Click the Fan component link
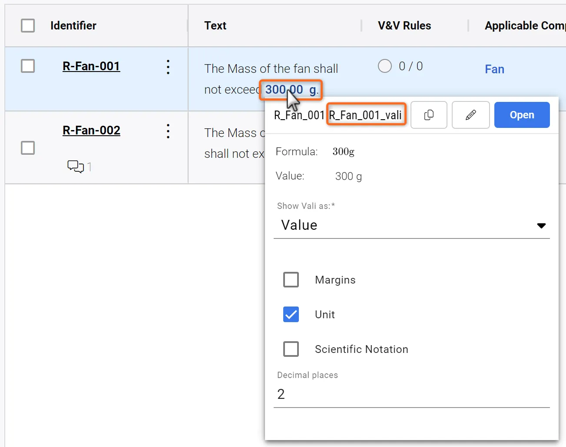The width and height of the screenshot is (566, 447). (x=494, y=69)
